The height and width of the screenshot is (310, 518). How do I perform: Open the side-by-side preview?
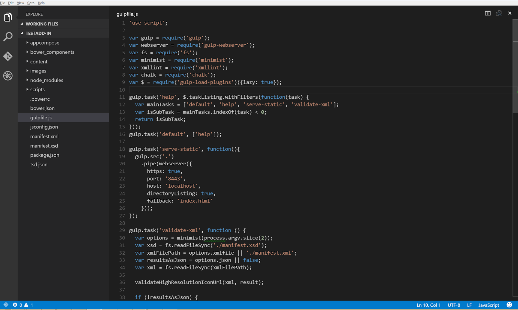[499, 13]
